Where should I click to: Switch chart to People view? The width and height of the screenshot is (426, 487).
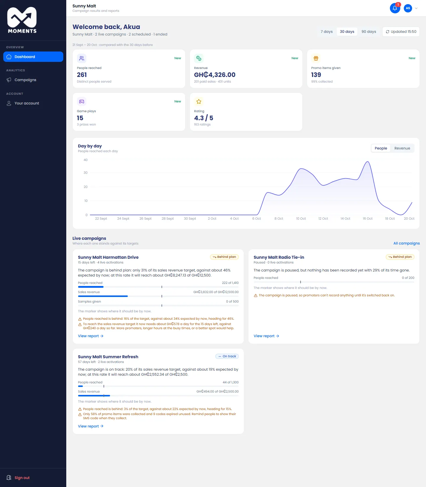pyautogui.click(x=381, y=148)
